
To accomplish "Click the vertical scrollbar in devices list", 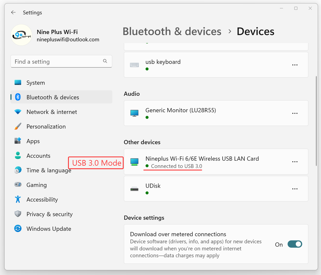I will 316,121.
